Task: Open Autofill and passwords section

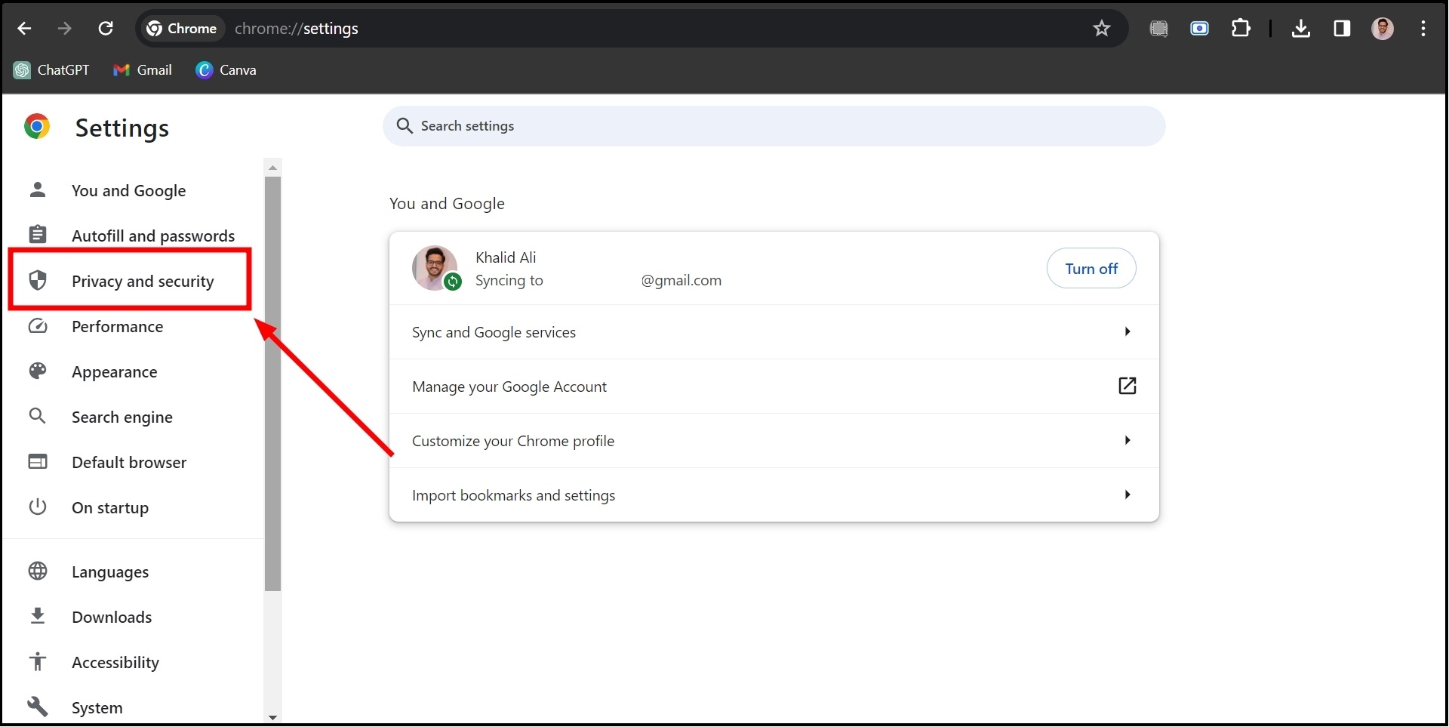Action: 152,236
